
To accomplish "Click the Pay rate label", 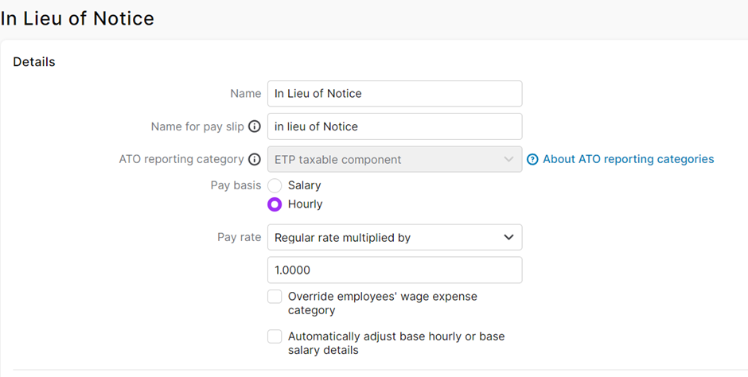I will pos(239,237).
